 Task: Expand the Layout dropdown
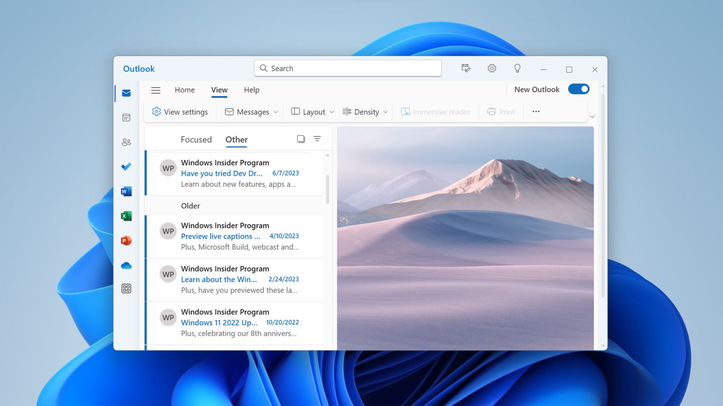pyautogui.click(x=313, y=112)
